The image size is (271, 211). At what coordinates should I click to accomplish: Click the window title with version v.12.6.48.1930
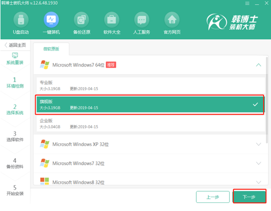pyautogui.click(x=29, y=3)
